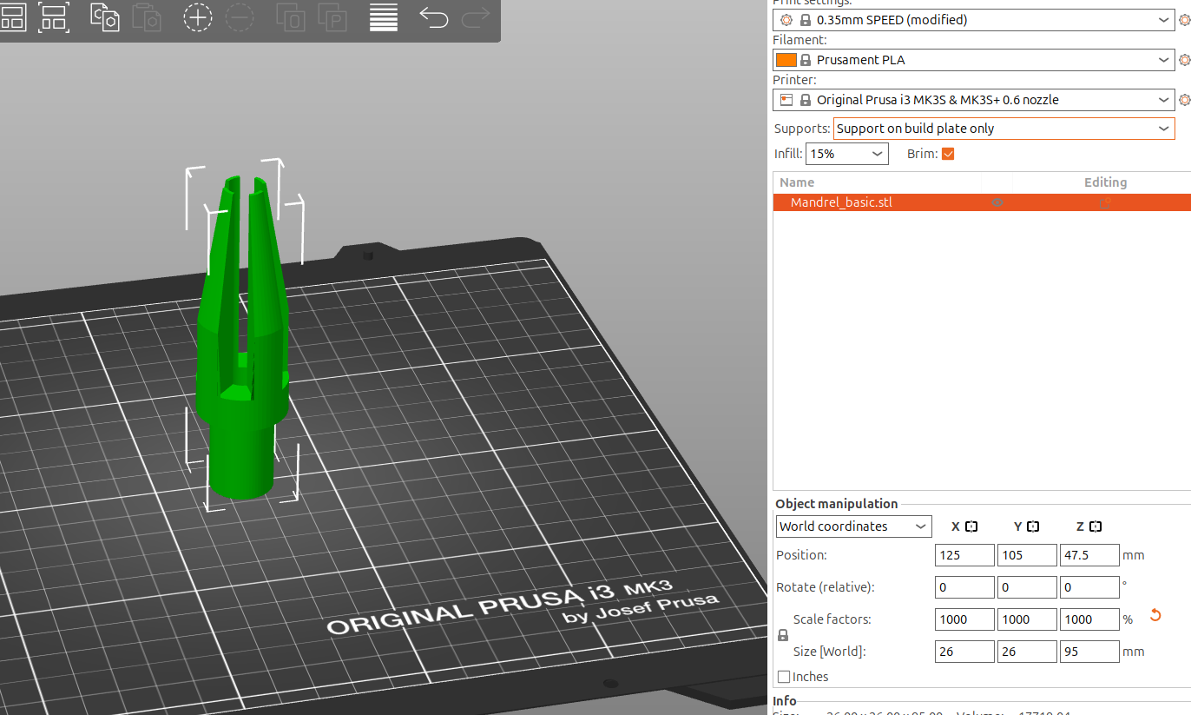Open print settings gear icon beside 0.35mm SPEED
The height and width of the screenshot is (715, 1191).
tap(1184, 20)
